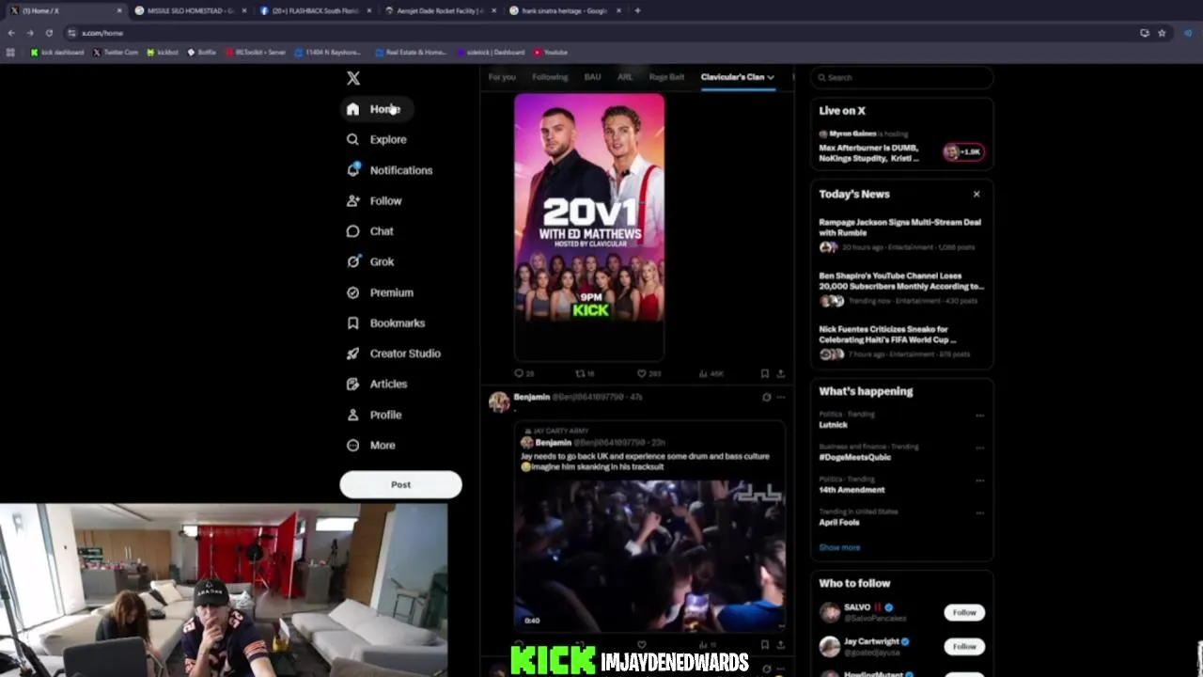The height and width of the screenshot is (677, 1203).
Task: Open Bookmarks in the sidebar
Action: click(x=385, y=323)
